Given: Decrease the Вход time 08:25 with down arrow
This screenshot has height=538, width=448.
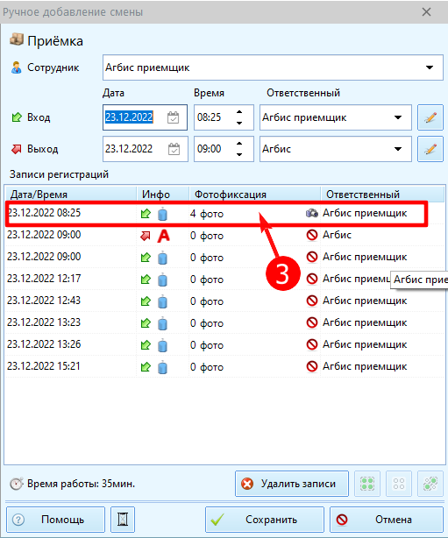Looking at the screenshot, I should pos(239,124).
